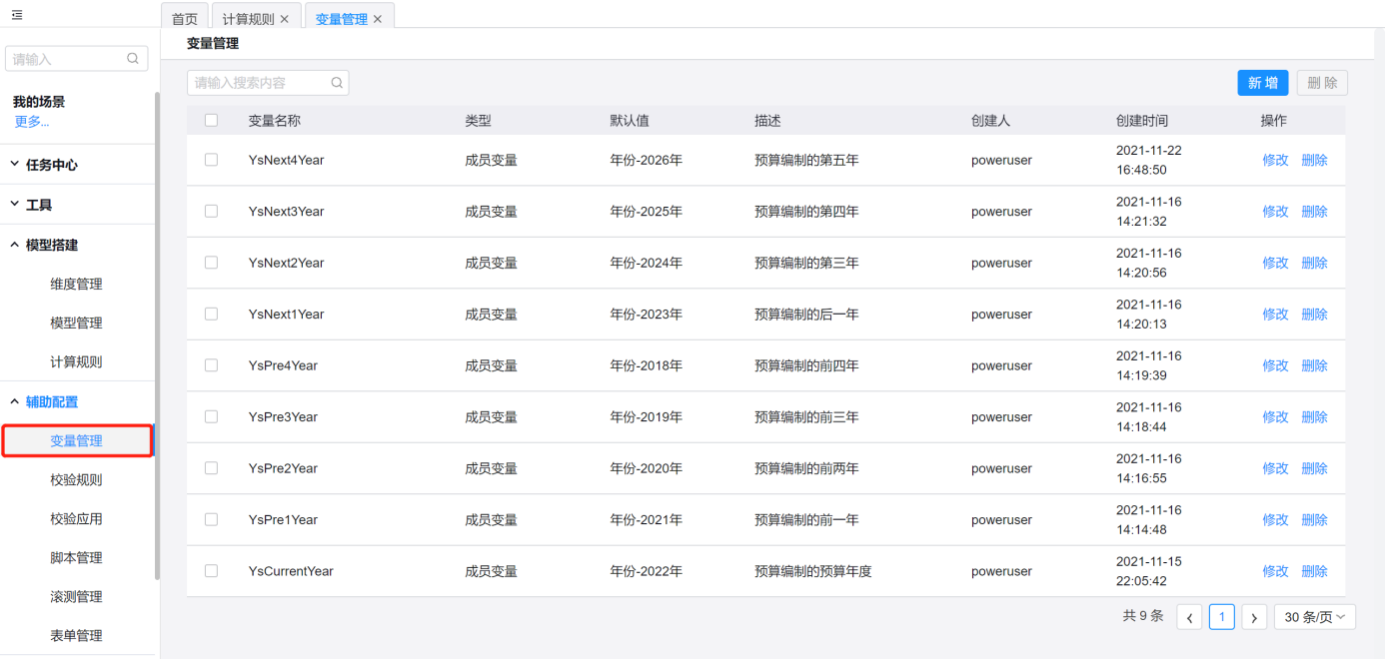Close the 变量管理 tab
The width and height of the screenshot is (1385, 659).
pos(378,19)
